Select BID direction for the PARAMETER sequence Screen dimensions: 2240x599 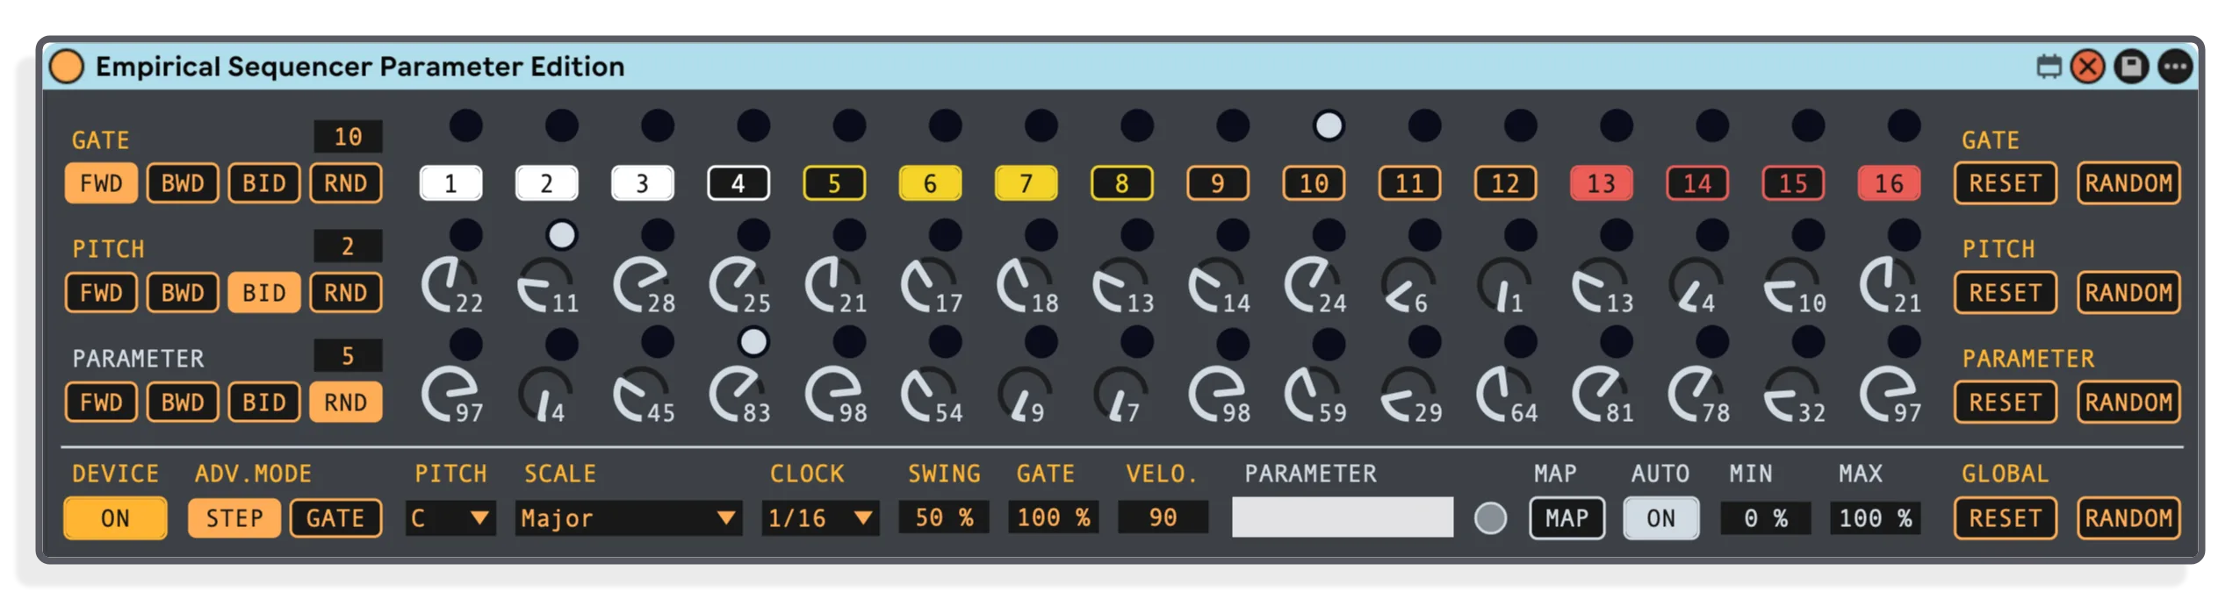point(264,403)
